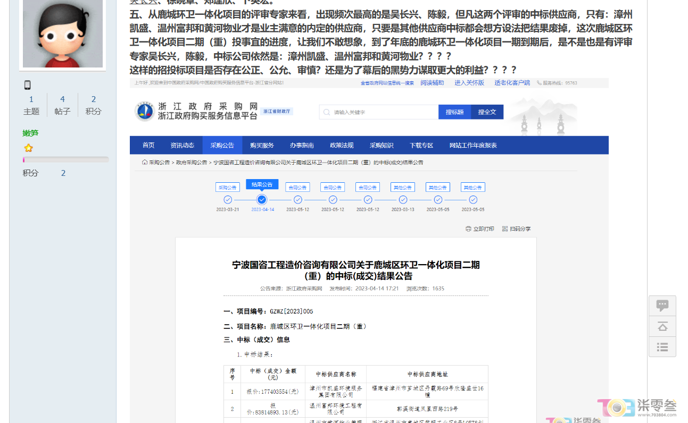Click the Zhejiang procurement site logo emblem
The height and width of the screenshot is (423, 688).
pos(144,112)
